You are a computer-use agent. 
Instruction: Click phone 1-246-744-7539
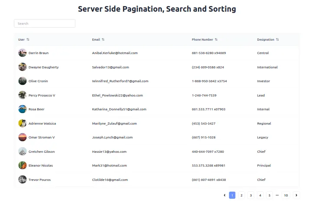[x=204, y=95]
